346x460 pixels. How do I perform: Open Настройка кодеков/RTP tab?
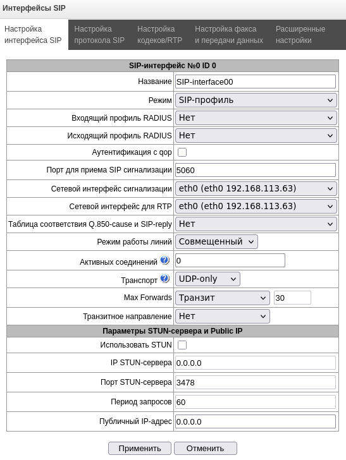click(x=159, y=35)
